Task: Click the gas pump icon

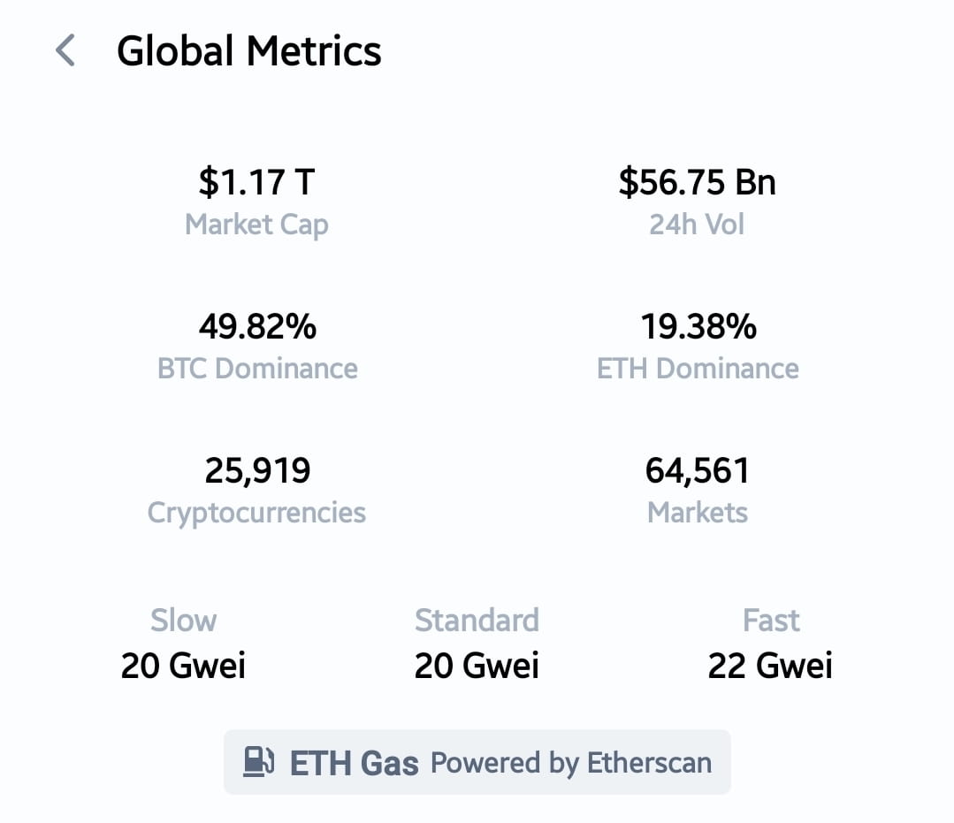Action: pos(259,762)
